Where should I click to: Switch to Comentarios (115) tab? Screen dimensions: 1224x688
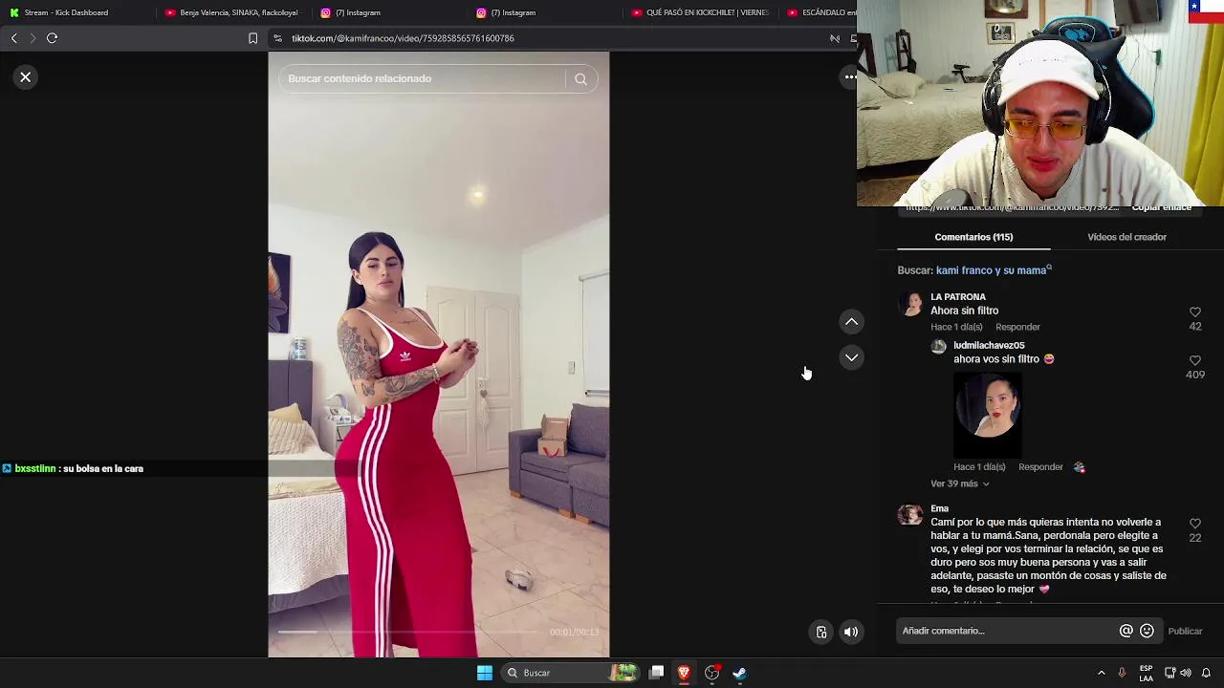click(x=973, y=237)
